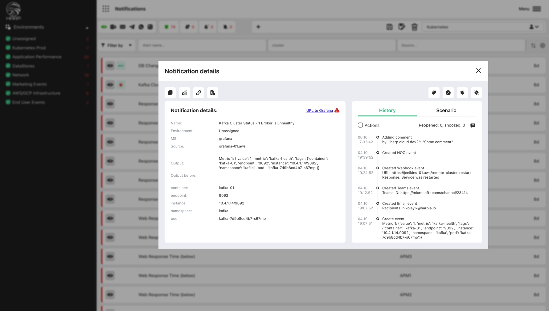Copy notification details with the copy icon
549x311 pixels.
pos(170,93)
